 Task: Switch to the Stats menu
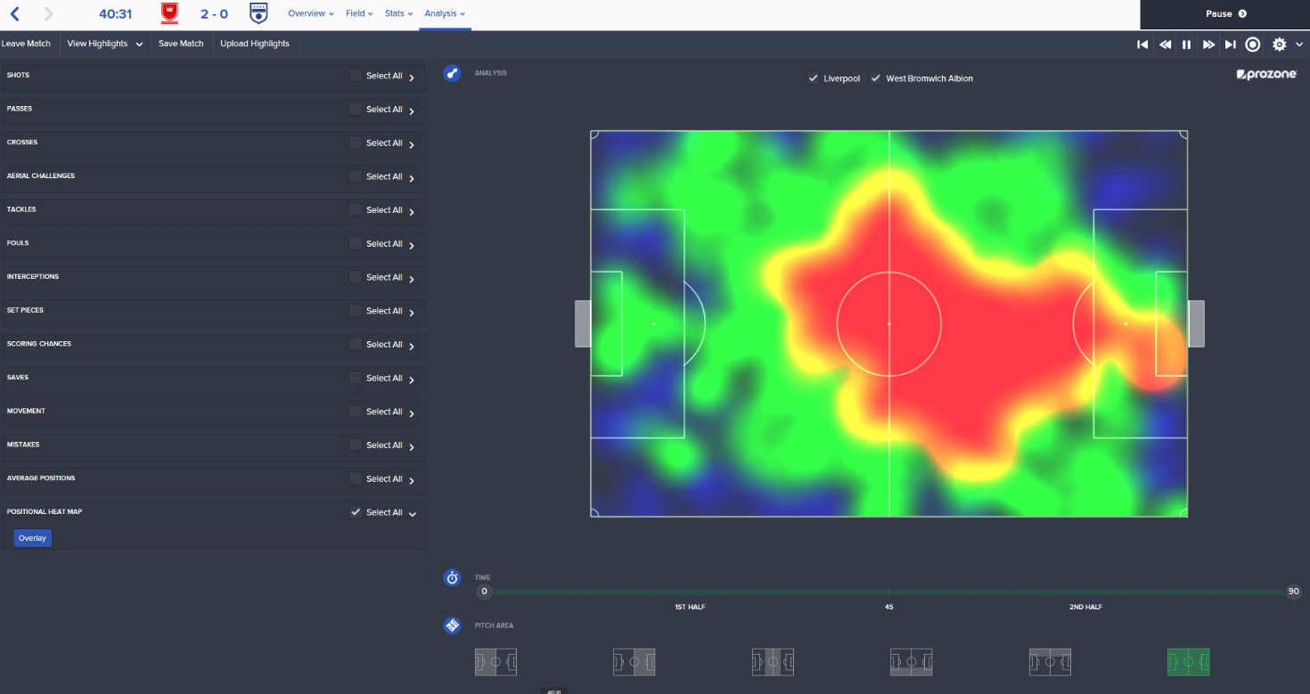point(396,14)
